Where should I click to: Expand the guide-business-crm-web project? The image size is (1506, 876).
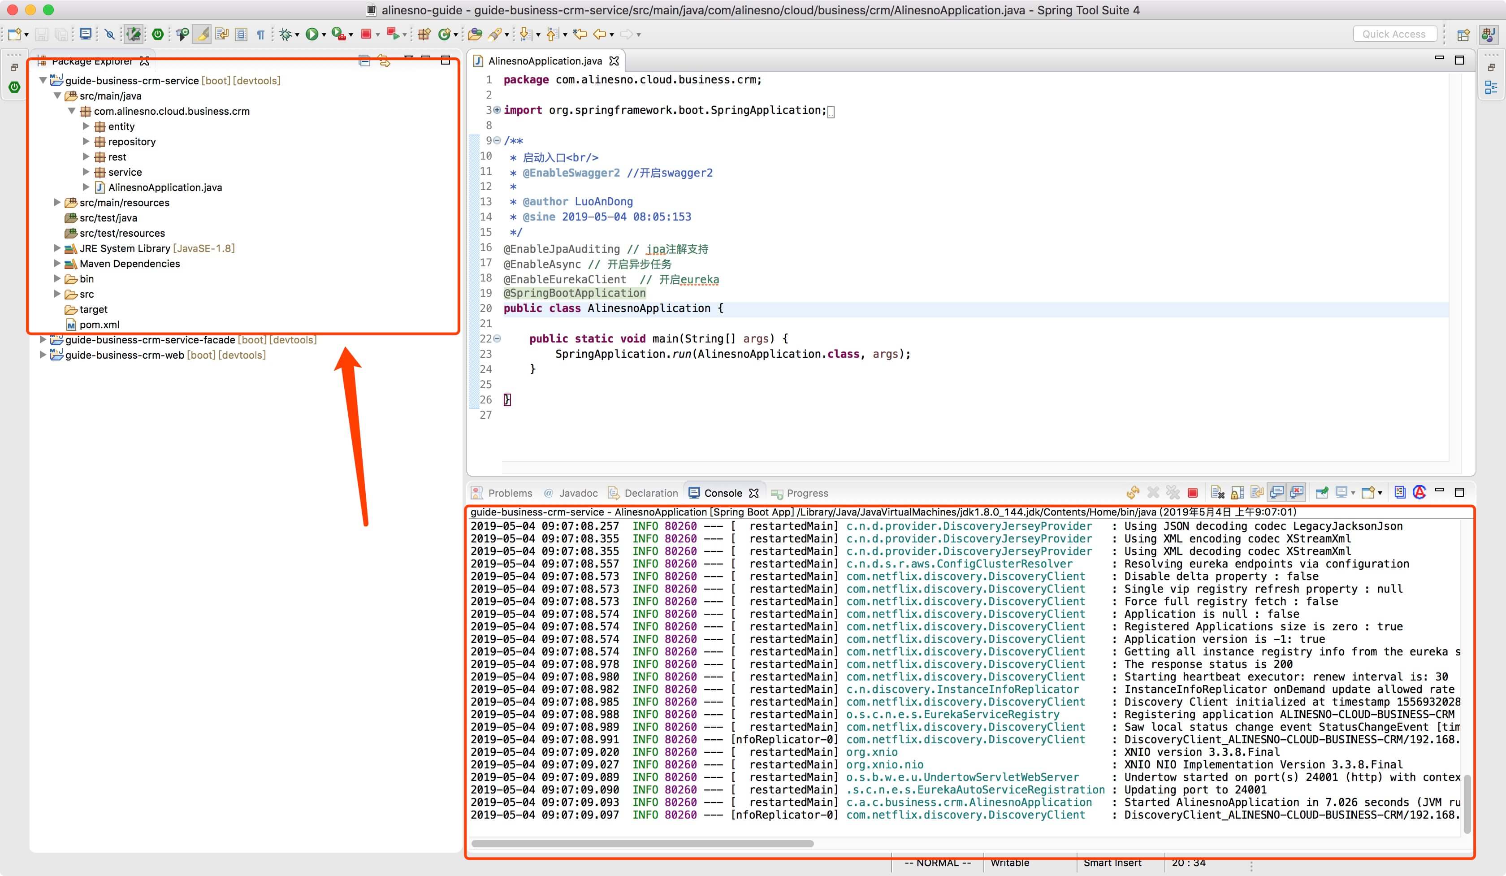(43, 355)
